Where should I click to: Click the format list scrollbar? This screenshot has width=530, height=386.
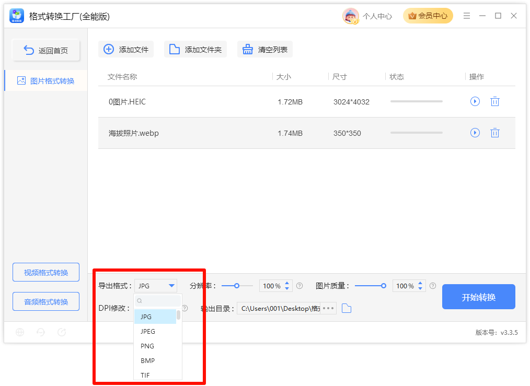point(178,315)
